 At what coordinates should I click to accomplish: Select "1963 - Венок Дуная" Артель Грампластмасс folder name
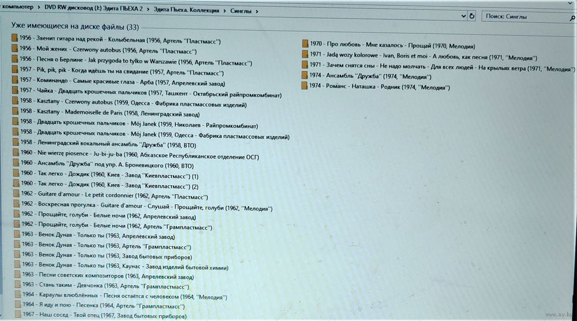coord(106,245)
